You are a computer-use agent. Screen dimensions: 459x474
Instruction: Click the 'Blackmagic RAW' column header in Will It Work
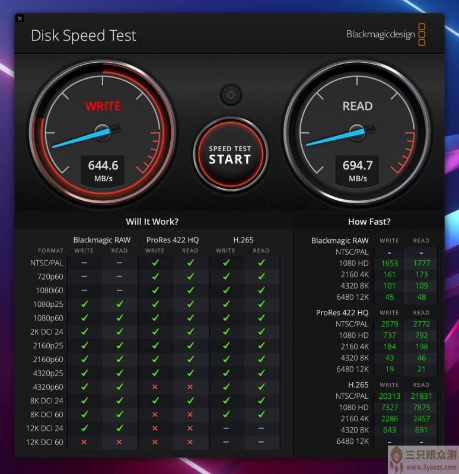point(101,240)
